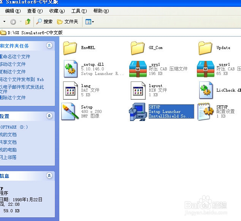241x221 pixels.
Task: Click the Setup 480 x 280 BMP label
Action: 91,111
